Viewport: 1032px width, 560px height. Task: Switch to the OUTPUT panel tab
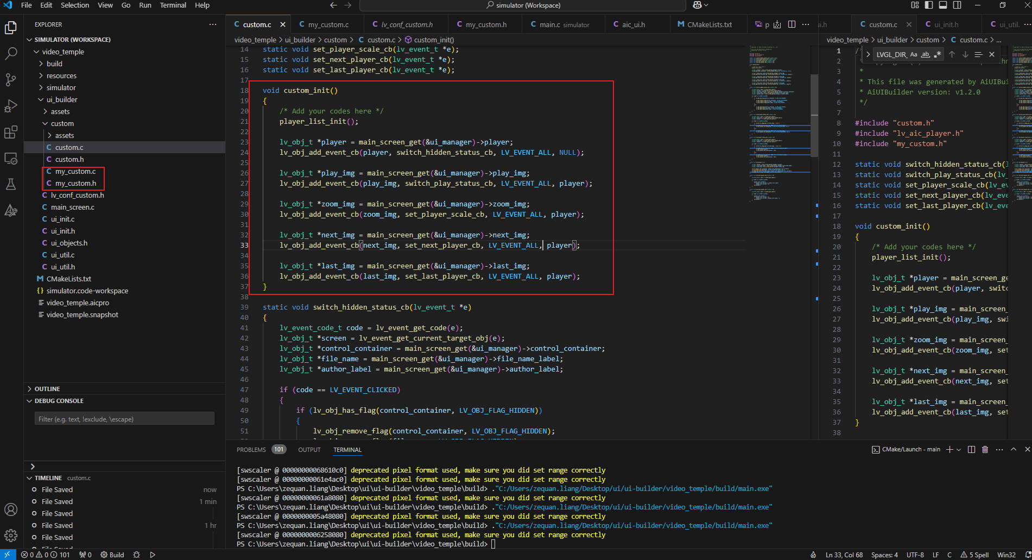[x=309, y=450]
